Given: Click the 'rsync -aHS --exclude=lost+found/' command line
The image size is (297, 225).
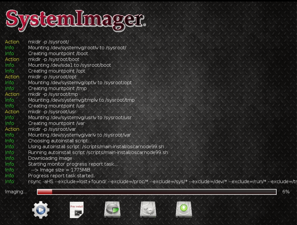Looking at the screenshot, I should click(x=162, y=182).
